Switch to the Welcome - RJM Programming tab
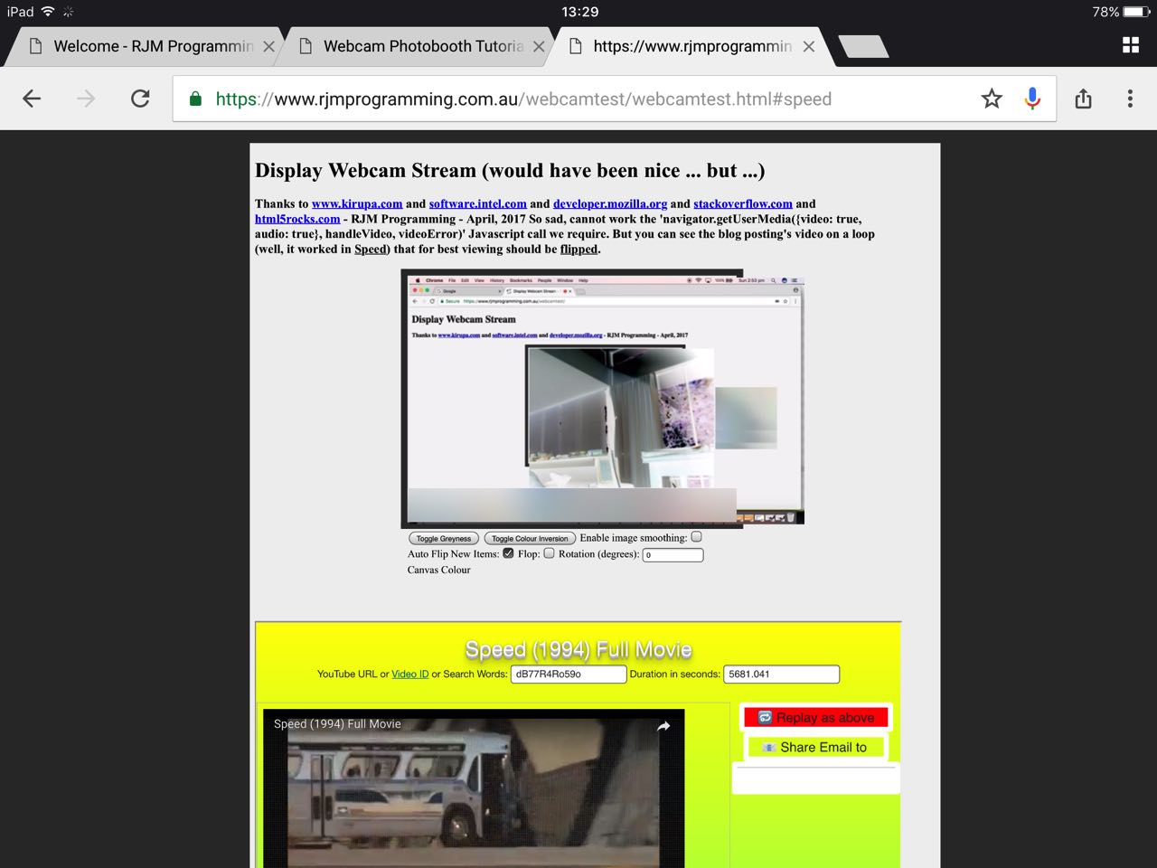This screenshot has height=868, width=1157. point(145,46)
